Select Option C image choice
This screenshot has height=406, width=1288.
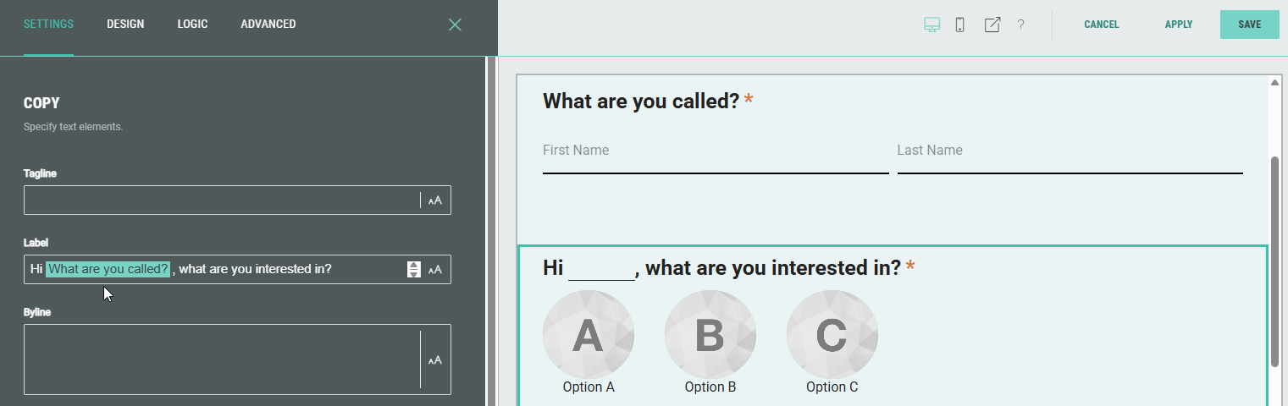click(x=832, y=336)
